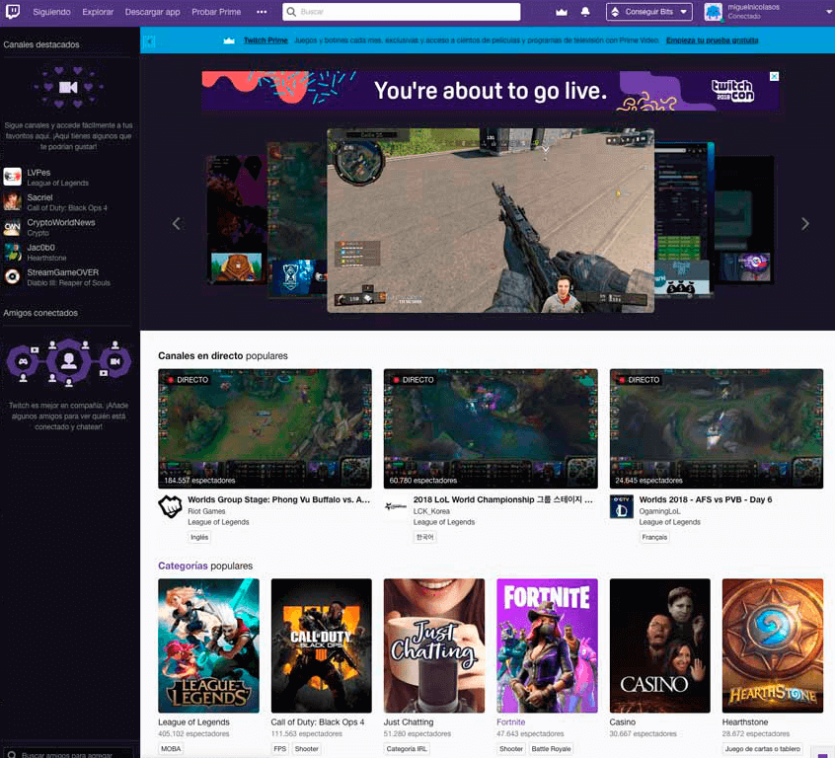Open Call of Duty Black Ops 4 cover
This screenshot has width=835, height=758.
[x=321, y=645]
